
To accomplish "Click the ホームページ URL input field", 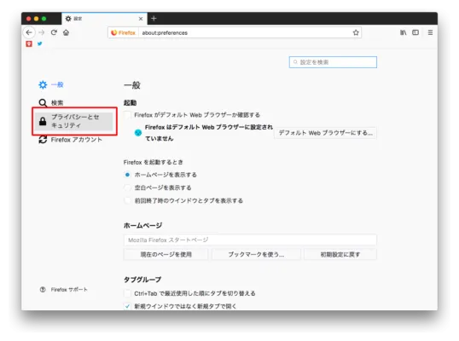I will tap(250, 240).
